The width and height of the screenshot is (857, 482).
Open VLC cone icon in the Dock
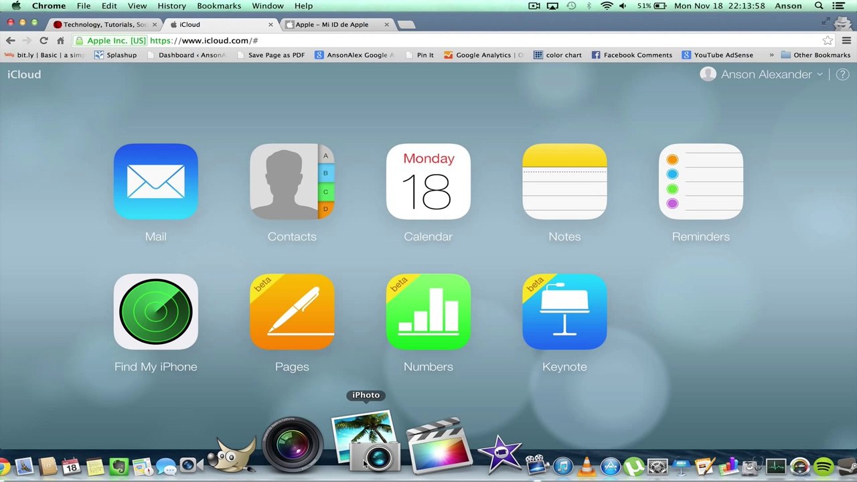tap(587, 466)
